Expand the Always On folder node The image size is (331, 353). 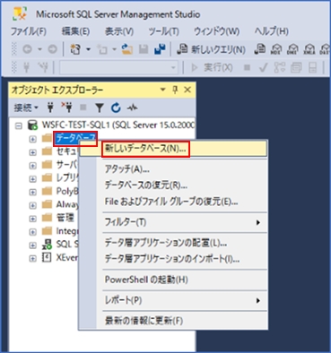click(32, 205)
